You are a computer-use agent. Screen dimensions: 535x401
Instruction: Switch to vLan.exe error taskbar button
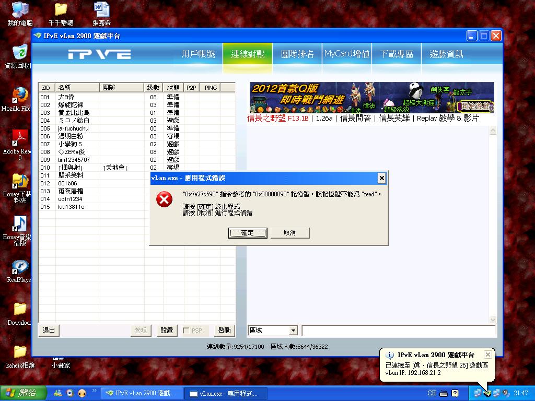click(x=226, y=393)
